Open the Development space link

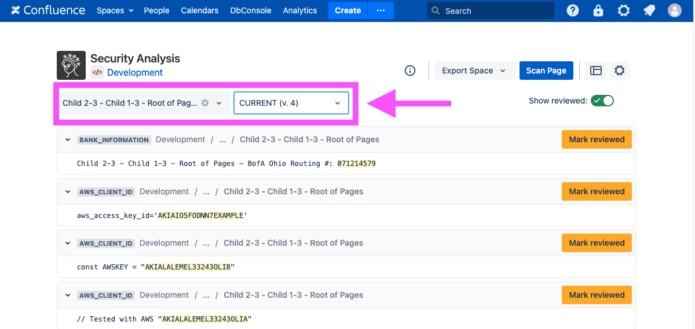click(135, 72)
